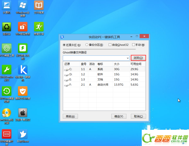Launch the 快启动一键装机 K desktop icon
The image size is (189, 146).
coord(23,70)
